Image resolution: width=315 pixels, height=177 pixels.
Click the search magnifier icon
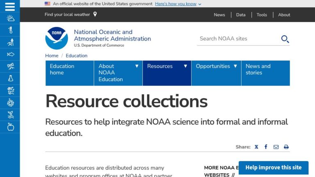click(285, 39)
